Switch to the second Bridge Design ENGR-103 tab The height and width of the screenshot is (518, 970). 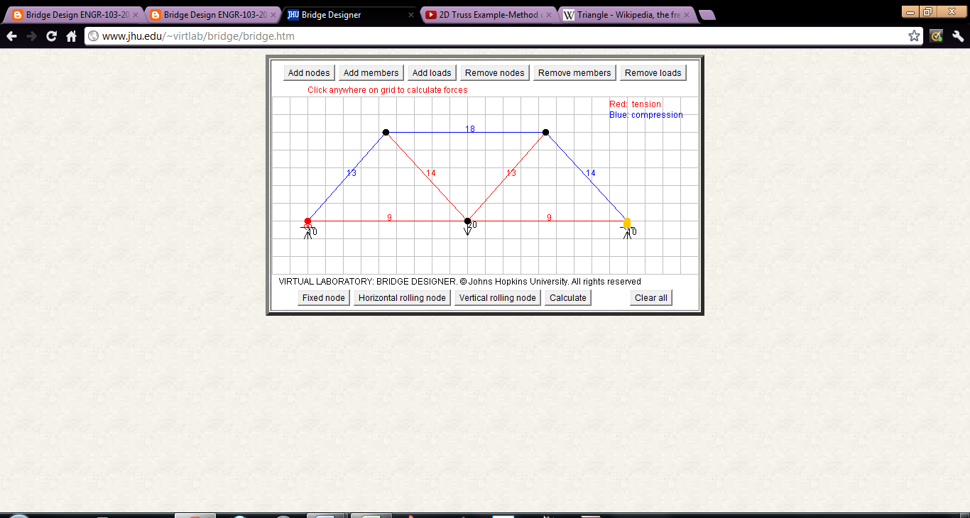(x=210, y=15)
